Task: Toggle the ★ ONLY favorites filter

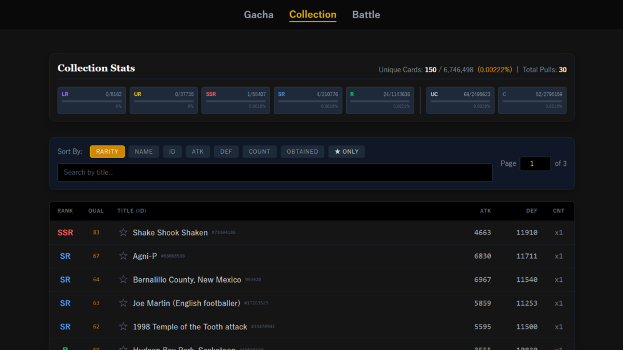Action: 346,152
